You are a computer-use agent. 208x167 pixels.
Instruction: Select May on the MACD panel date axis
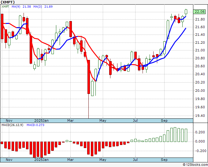point(103,160)
